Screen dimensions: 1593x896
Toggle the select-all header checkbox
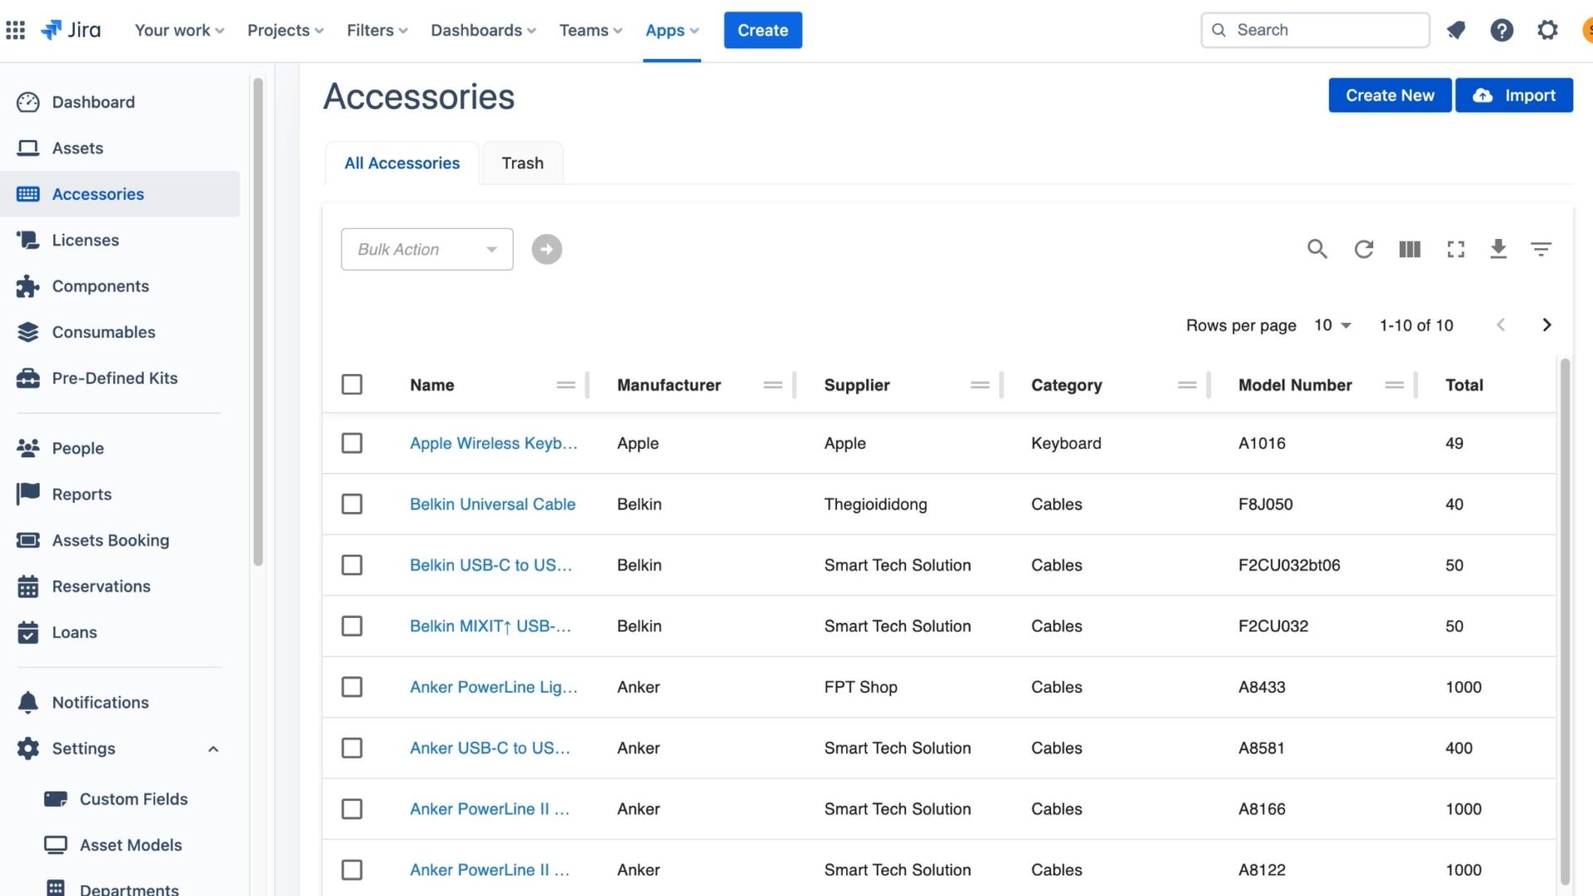(x=352, y=385)
